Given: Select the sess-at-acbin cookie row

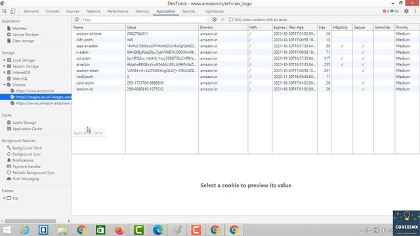Looking at the screenshot, I should click(x=245, y=46).
